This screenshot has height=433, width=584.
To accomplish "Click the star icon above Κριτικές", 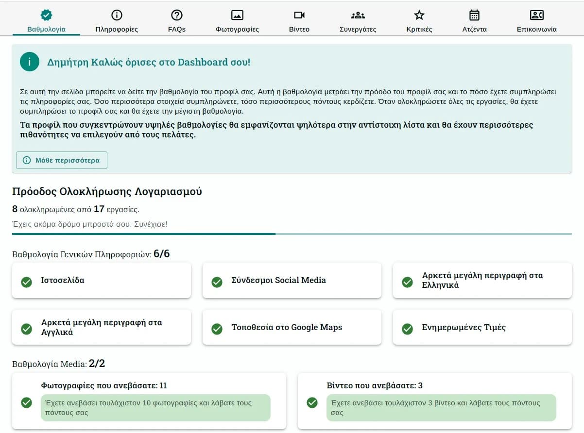I will click(x=419, y=15).
